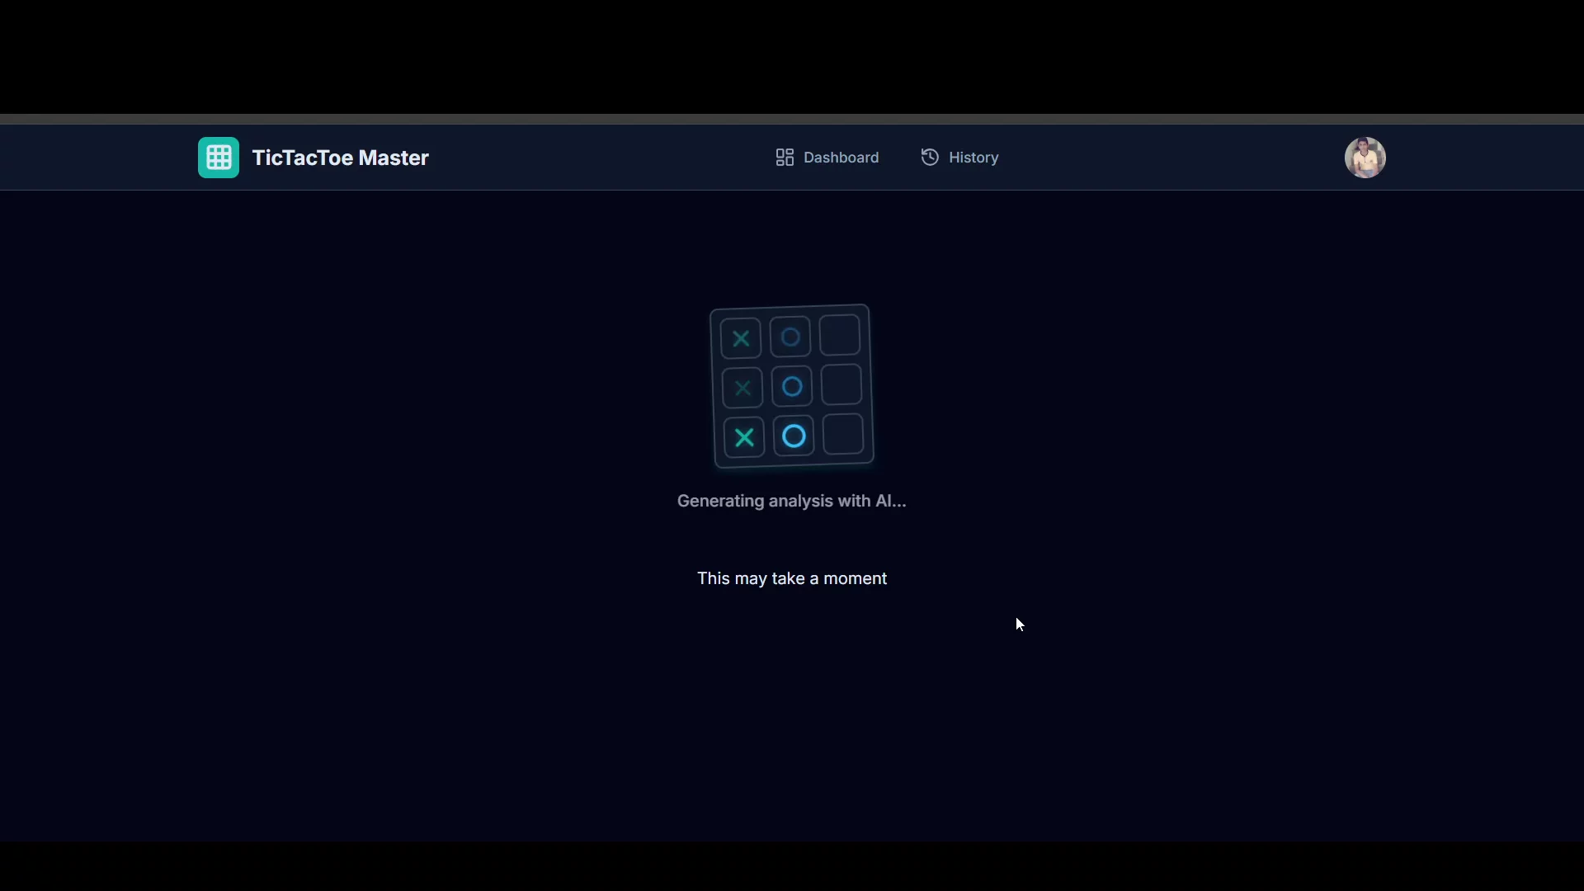The height and width of the screenshot is (891, 1584).
Task: Click the 'This may take a moment' text
Action: [x=791, y=578]
